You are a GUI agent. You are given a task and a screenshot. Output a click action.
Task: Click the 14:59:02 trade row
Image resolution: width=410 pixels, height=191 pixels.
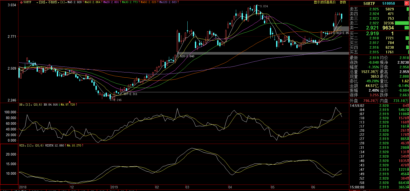click(379, 106)
